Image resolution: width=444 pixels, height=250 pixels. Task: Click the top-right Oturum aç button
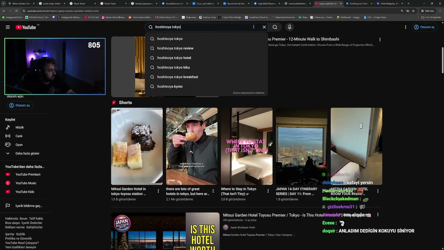tap(424, 27)
